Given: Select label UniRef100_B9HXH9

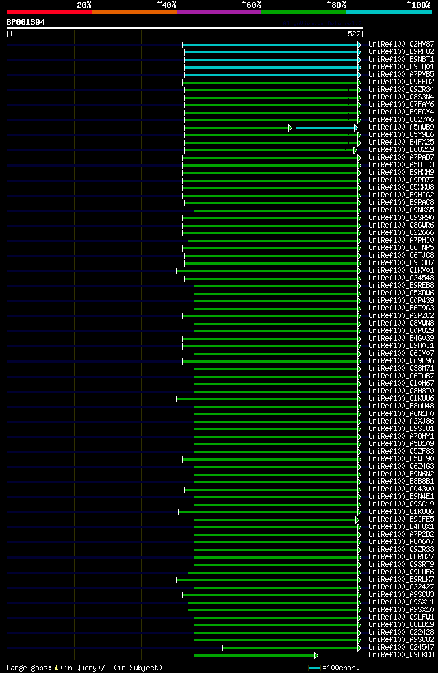Looking at the screenshot, I should click(x=401, y=172).
